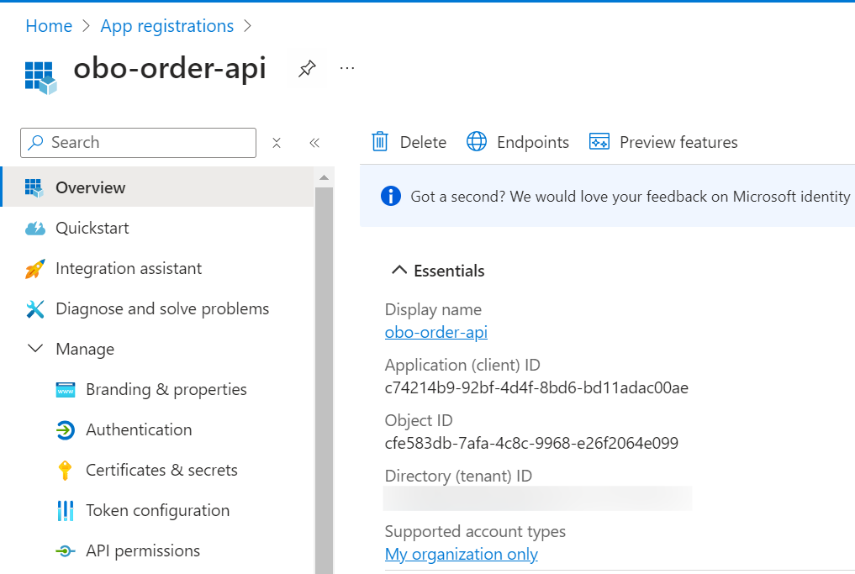Click the sidebar vertical scrollbar track
Image resolution: width=855 pixels, height=574 pixels.
pos(324,379)
